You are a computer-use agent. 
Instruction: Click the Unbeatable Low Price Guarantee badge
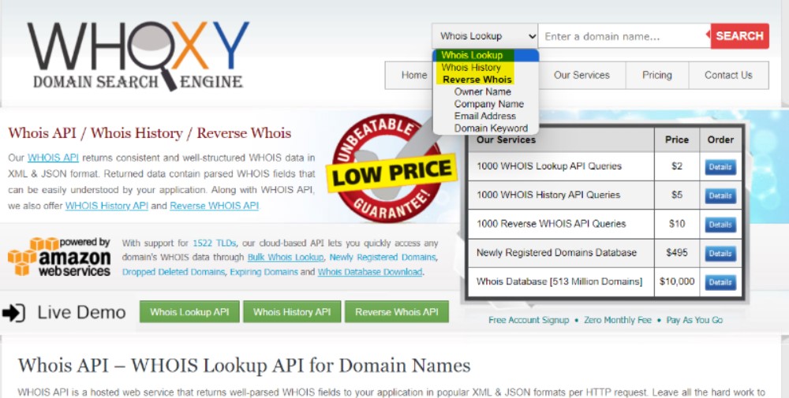pyautogui.click(x=391, y=169)
